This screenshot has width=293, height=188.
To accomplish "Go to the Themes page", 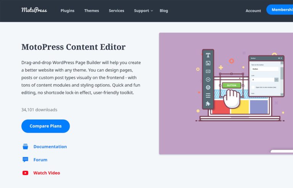I will (92, 11).
